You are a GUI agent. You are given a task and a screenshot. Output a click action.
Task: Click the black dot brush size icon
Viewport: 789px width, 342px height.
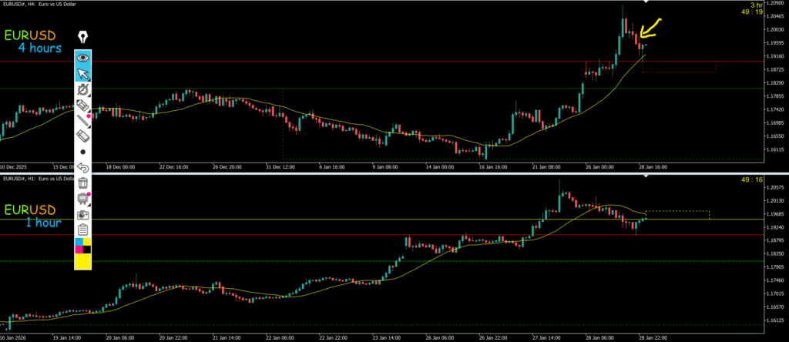point(82,153)
